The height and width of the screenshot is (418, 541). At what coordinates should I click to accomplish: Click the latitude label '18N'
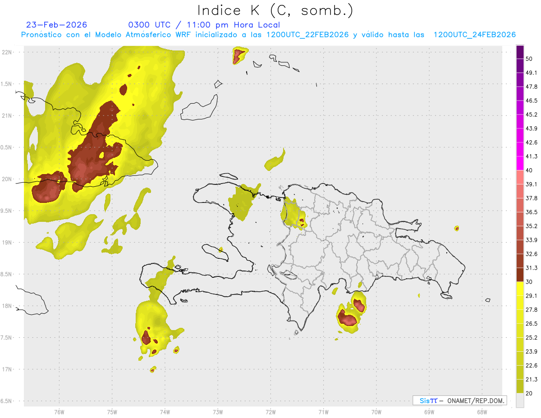(7, 306)
